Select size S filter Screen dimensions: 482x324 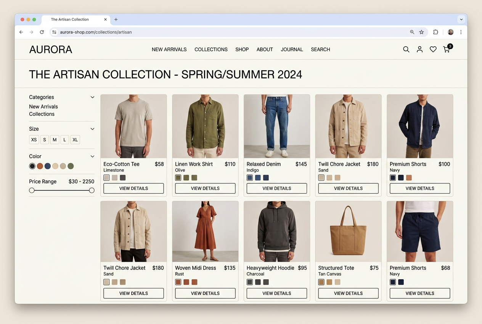click(x=45, y=140)
